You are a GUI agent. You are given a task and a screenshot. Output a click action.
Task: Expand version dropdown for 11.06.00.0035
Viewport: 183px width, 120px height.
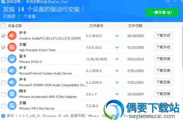(x=117, y=59)
